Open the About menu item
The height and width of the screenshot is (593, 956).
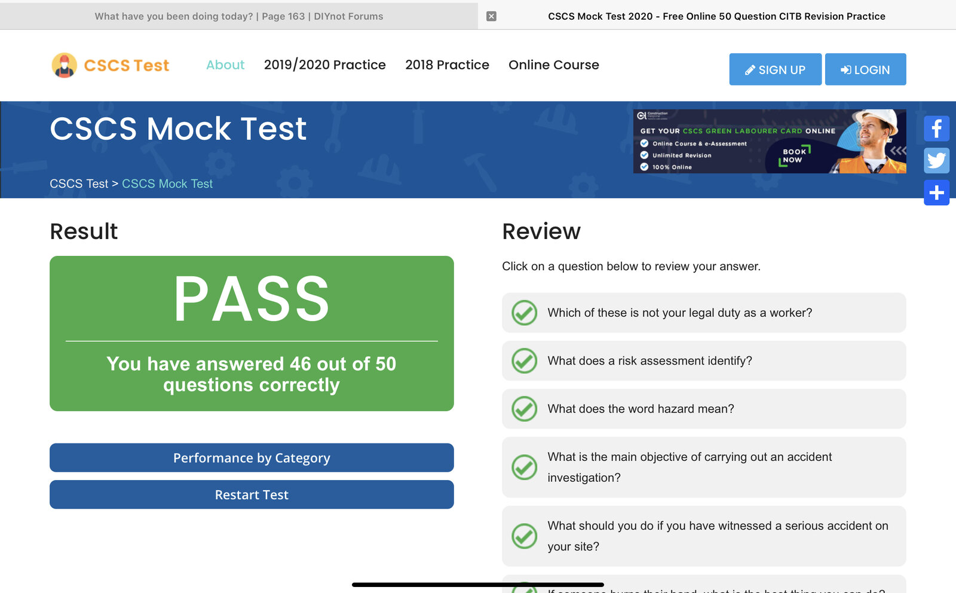[225, 65]
